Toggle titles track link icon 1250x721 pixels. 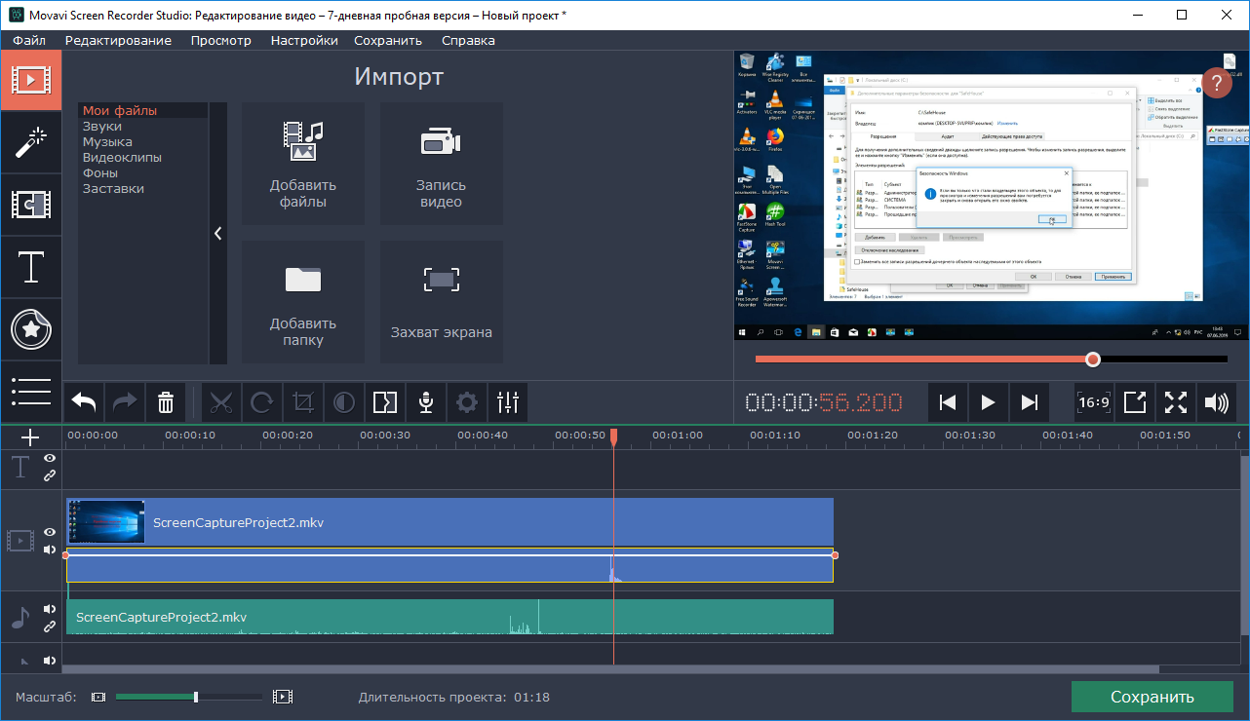click(50, 475)
